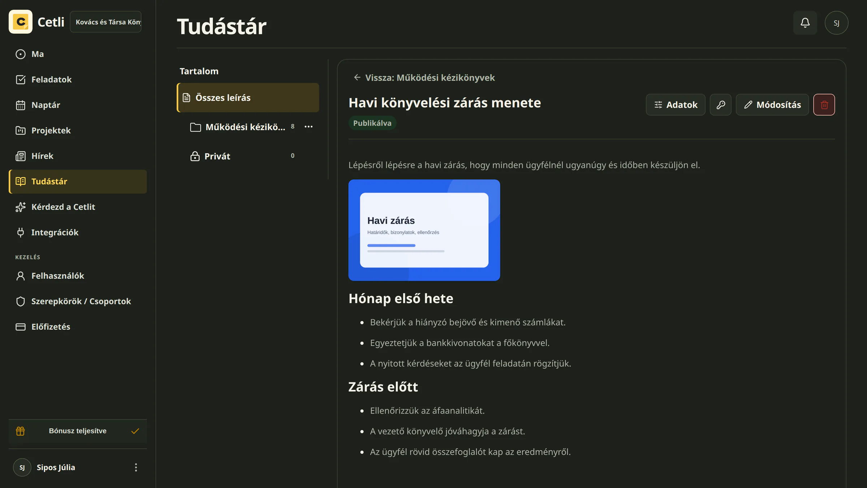
Task: Navigate to Projektek
Action: point(78,130)
